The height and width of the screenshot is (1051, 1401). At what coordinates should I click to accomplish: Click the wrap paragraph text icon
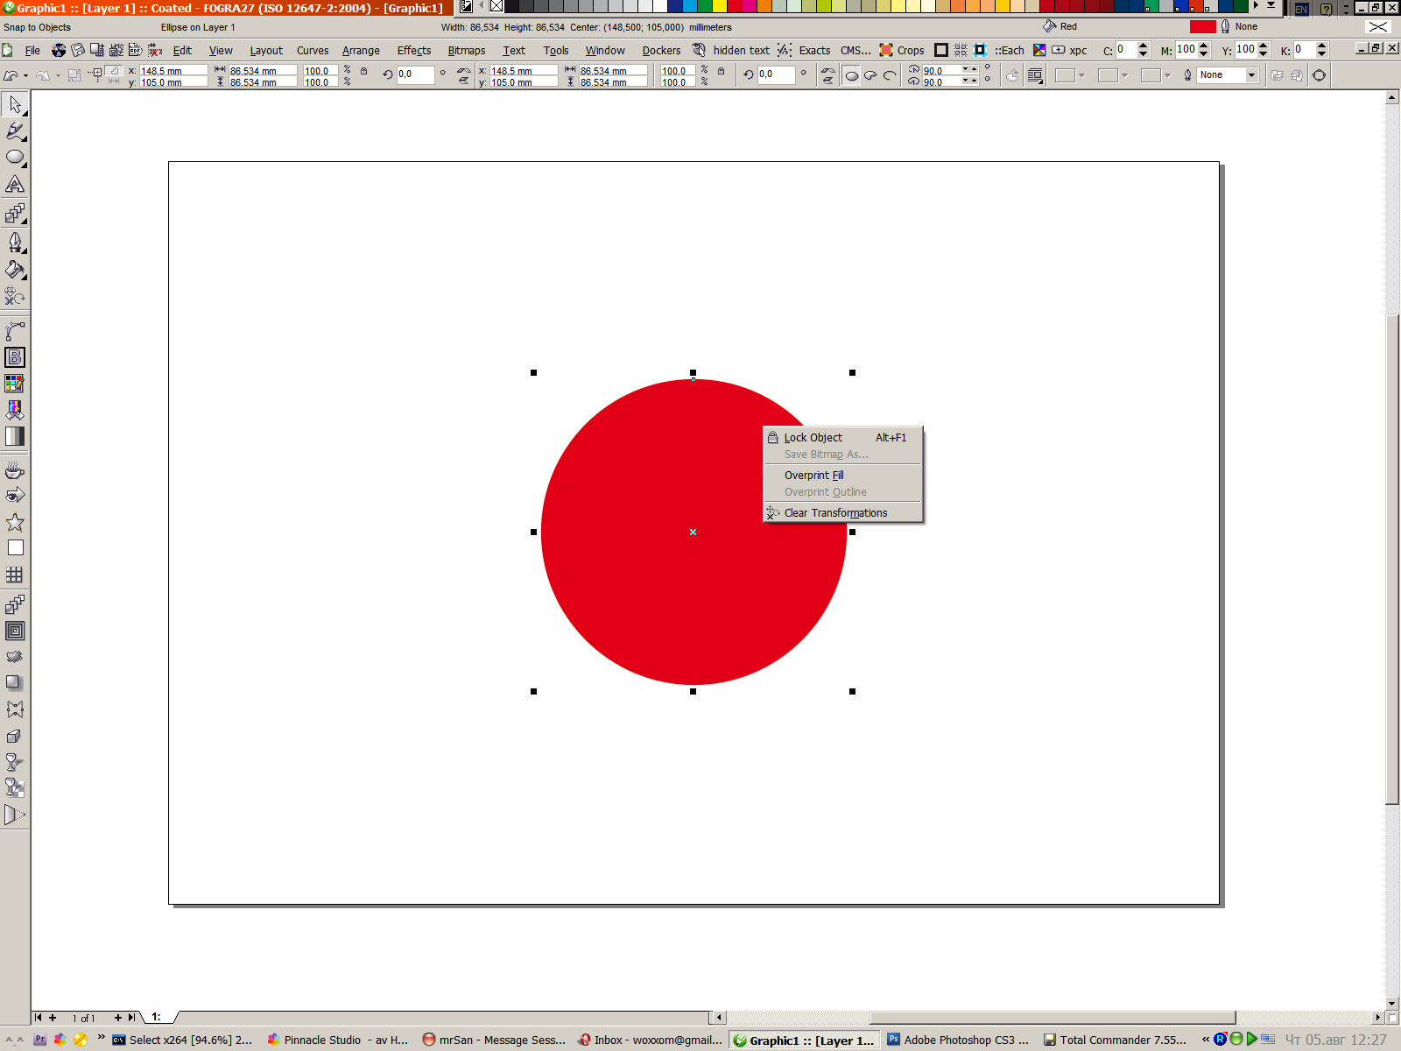coord(1035,75)
